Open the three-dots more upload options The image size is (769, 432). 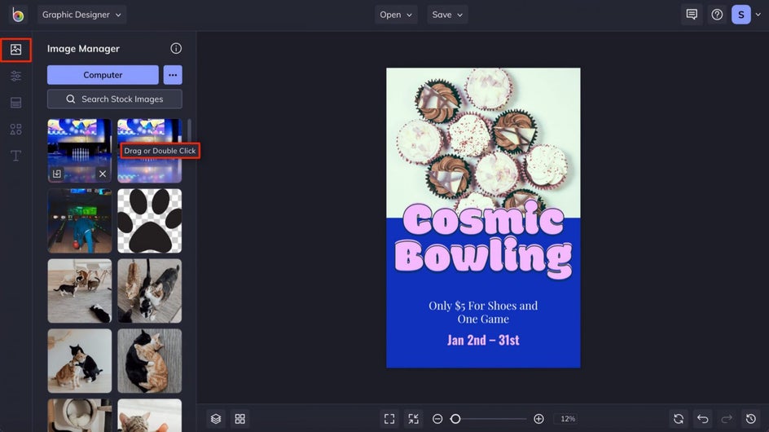click(173, 75)
